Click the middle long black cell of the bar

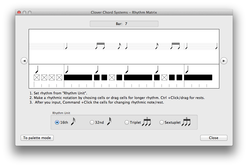click(138, 77)
